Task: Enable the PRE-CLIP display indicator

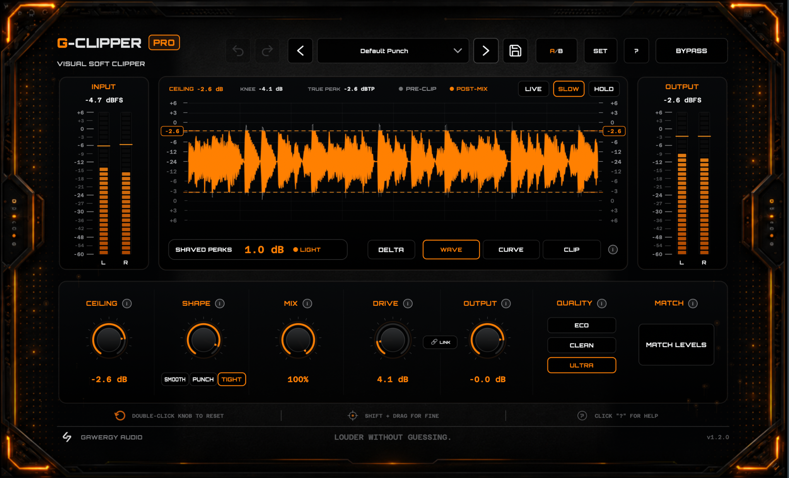Action: [x=417, y=89]
